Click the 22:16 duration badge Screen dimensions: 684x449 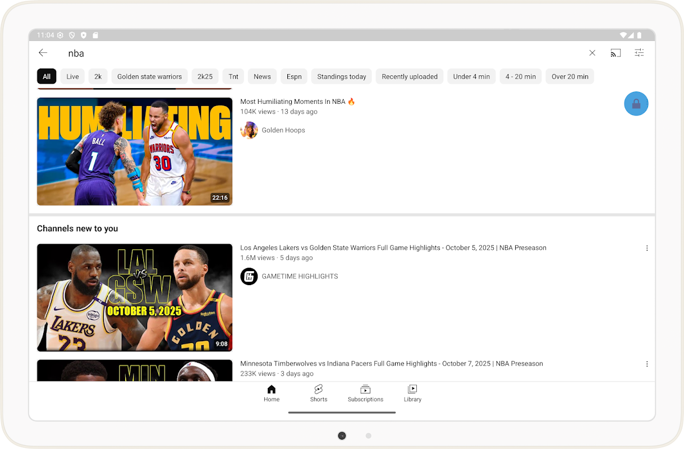219,198
